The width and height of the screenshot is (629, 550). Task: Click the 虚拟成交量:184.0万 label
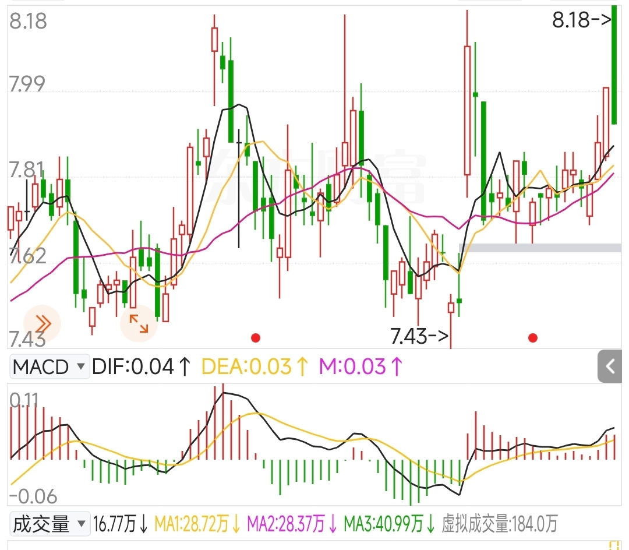(x=500, y=524)
